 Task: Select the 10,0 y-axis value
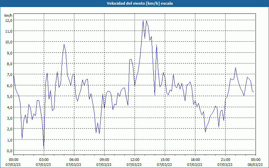[9, 42]
